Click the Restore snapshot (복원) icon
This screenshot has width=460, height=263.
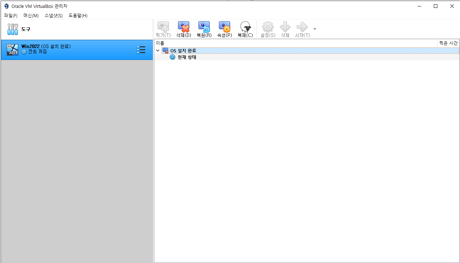click(x=204, y=27)
